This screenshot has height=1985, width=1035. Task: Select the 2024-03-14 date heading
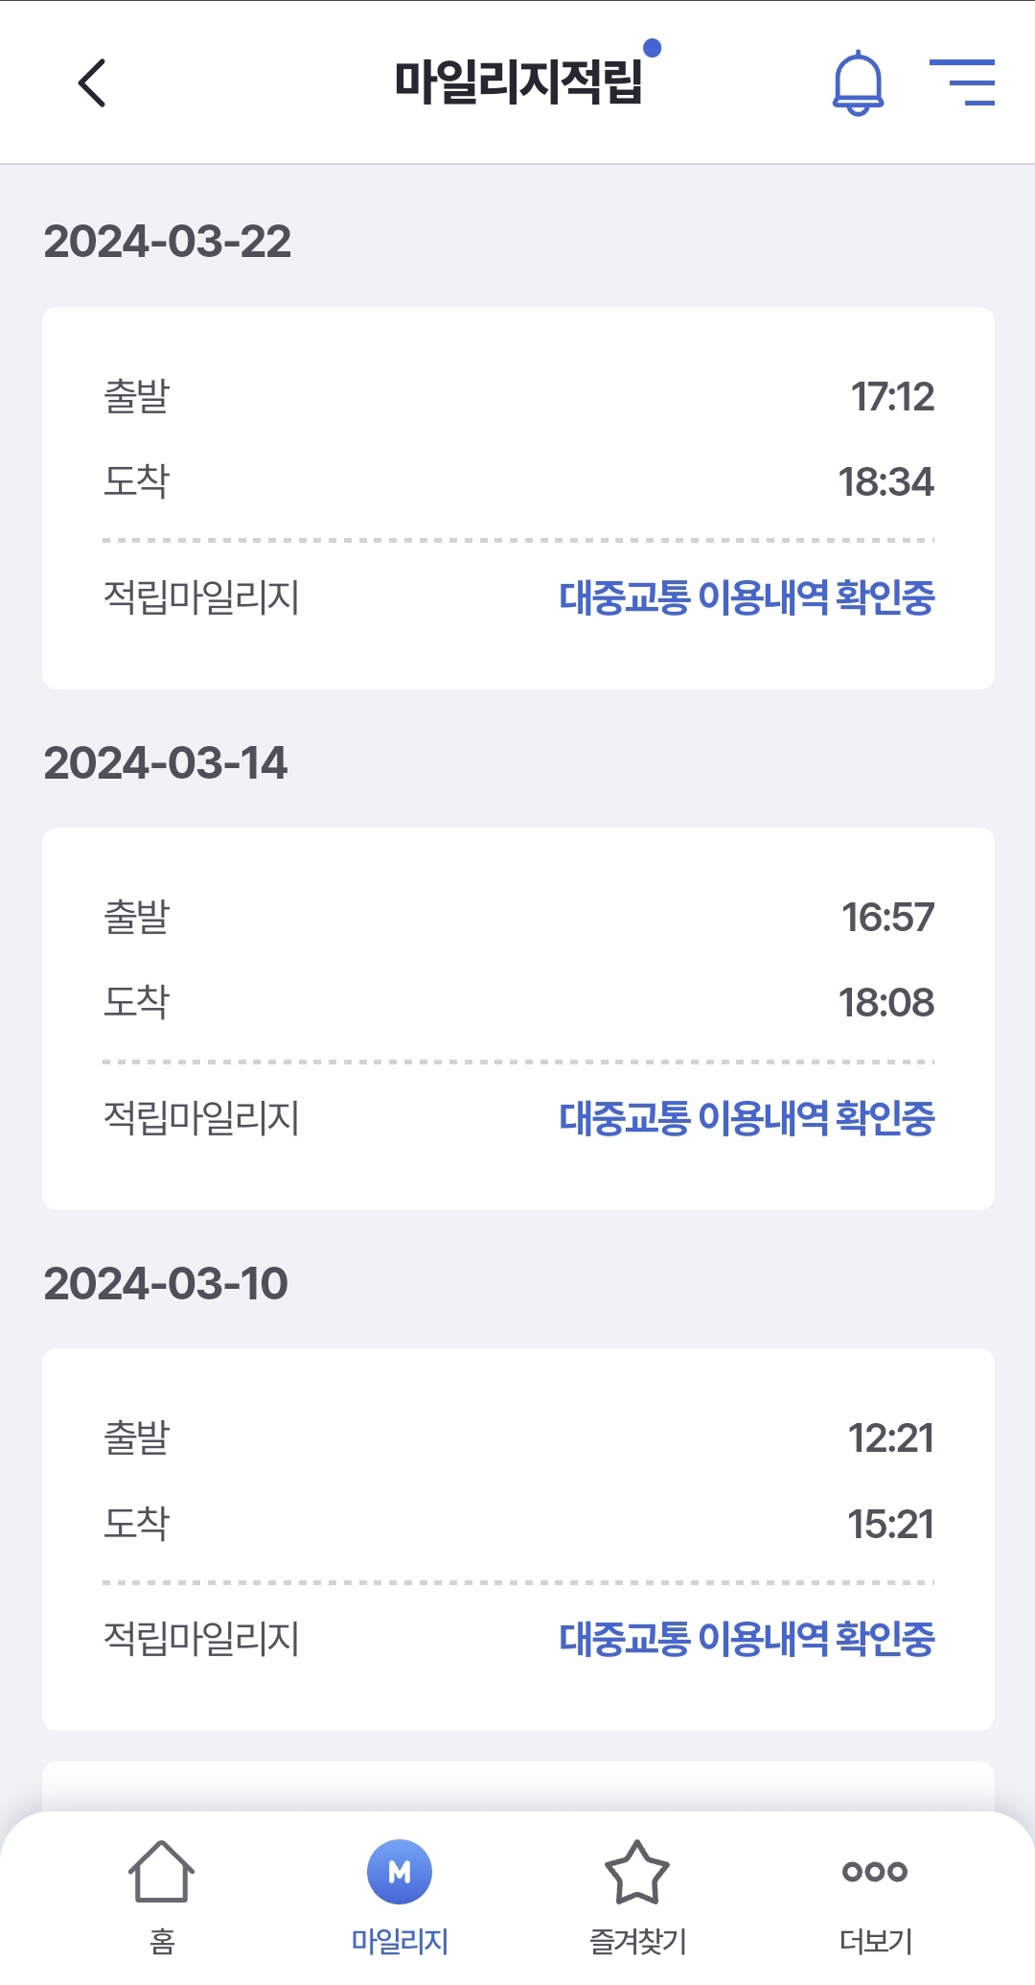coord(166,763)
